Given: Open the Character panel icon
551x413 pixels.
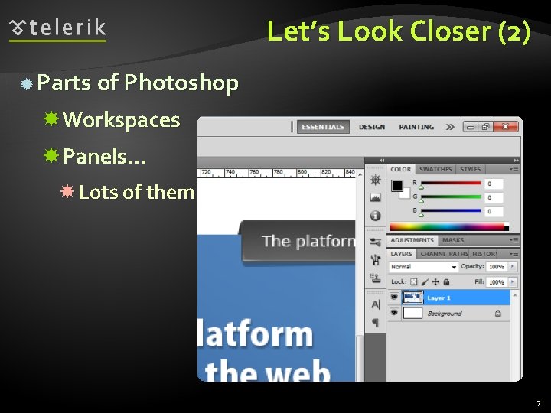Looking at the screenshot, I should (x=375, y=304).
